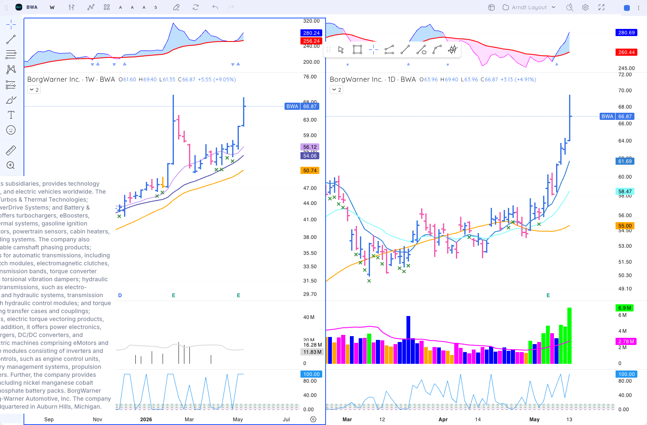Open the bar chart style menu
Screen dimensions: 647x425
(x=72, y=7)
